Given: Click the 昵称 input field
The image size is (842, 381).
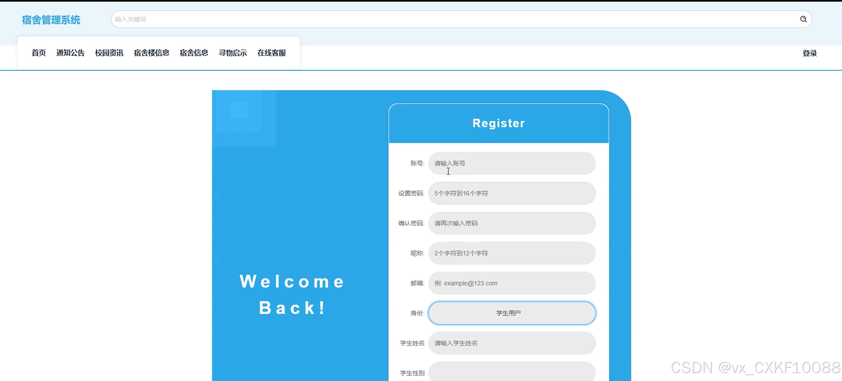Looking at the screenshot, I should [512, 253].
